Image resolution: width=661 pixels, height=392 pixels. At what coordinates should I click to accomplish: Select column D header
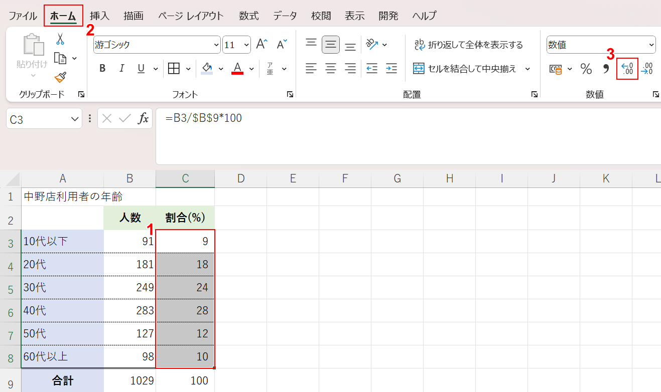240,178
